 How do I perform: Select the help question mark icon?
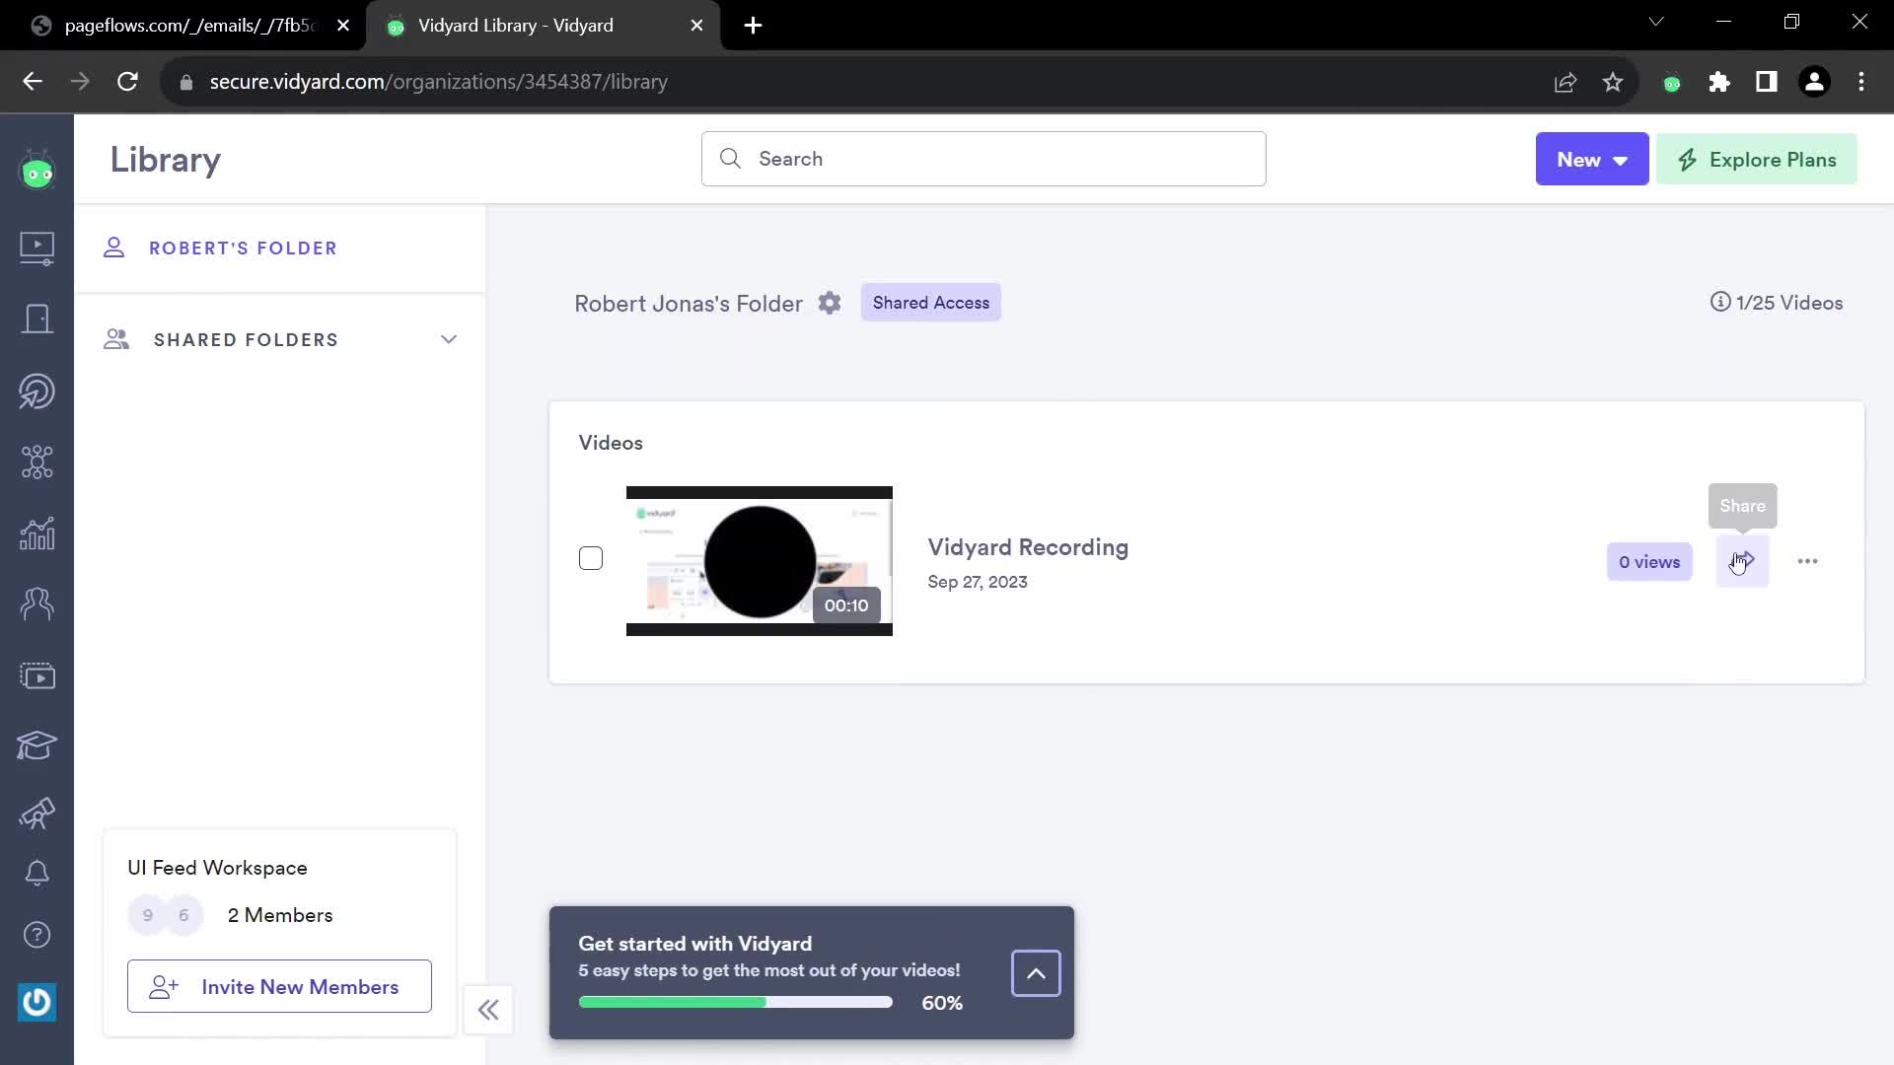36,934
